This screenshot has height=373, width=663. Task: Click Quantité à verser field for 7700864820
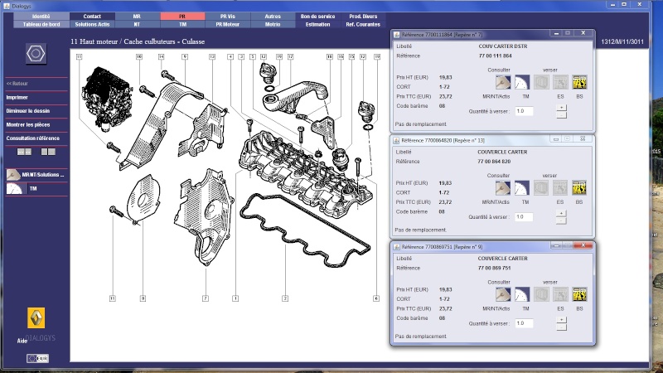click(x=524, y=217)
